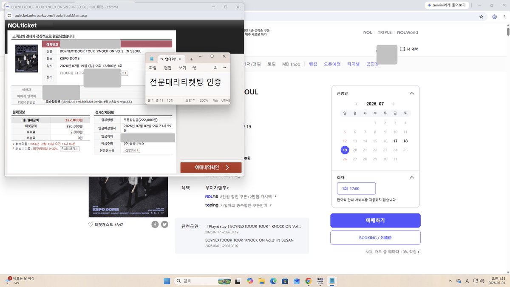Select calendar date 17
510x287 pixels.
click(395, 141)
